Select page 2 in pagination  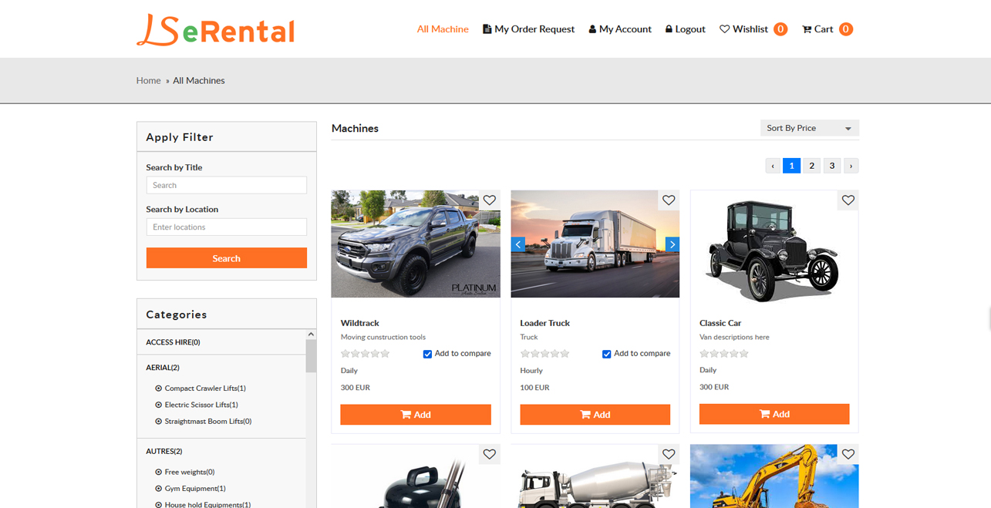coord(811,165)
